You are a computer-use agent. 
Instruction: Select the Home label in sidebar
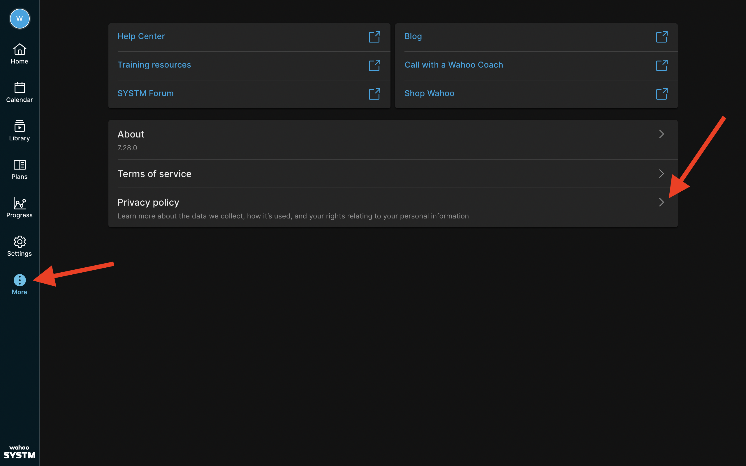pos(20,61)
